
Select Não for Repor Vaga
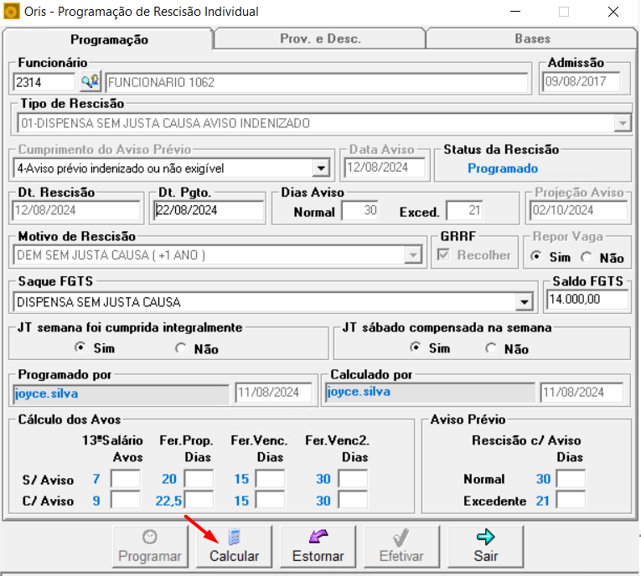[x=587, y=258]
